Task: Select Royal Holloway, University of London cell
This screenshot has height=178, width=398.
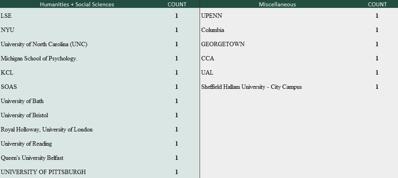Action: 47,129
